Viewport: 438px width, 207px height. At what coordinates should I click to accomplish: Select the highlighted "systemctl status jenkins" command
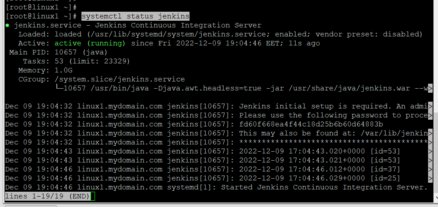click(135, 17)
